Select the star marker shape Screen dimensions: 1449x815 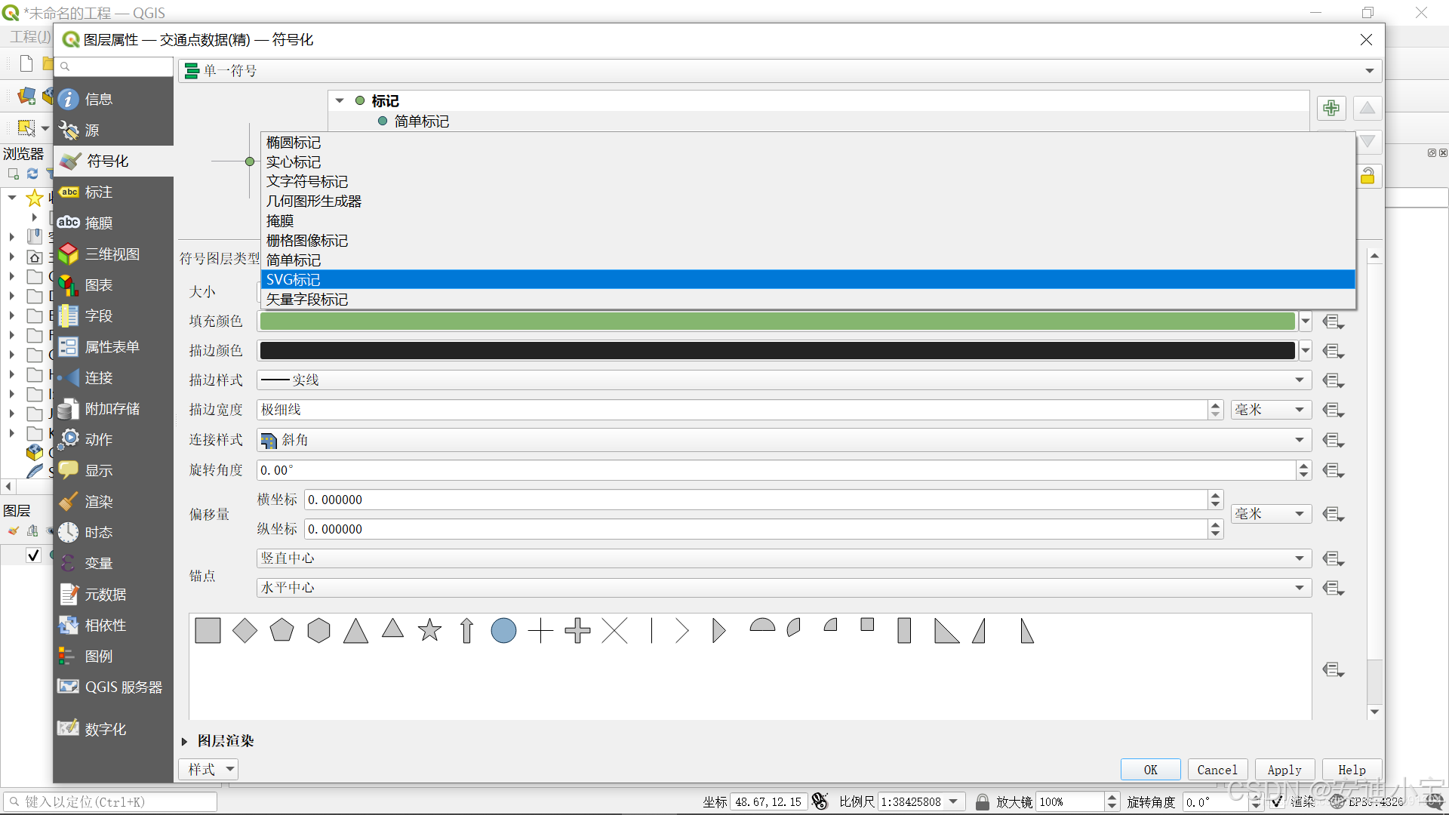tap(429, 630)
